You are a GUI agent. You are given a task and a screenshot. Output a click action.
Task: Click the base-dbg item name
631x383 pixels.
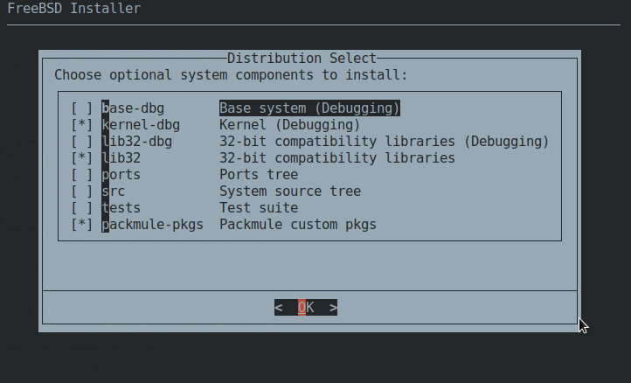(133, 108)
